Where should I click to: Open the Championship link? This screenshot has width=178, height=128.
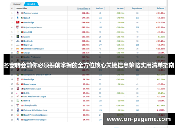click(x=30, y=105)
